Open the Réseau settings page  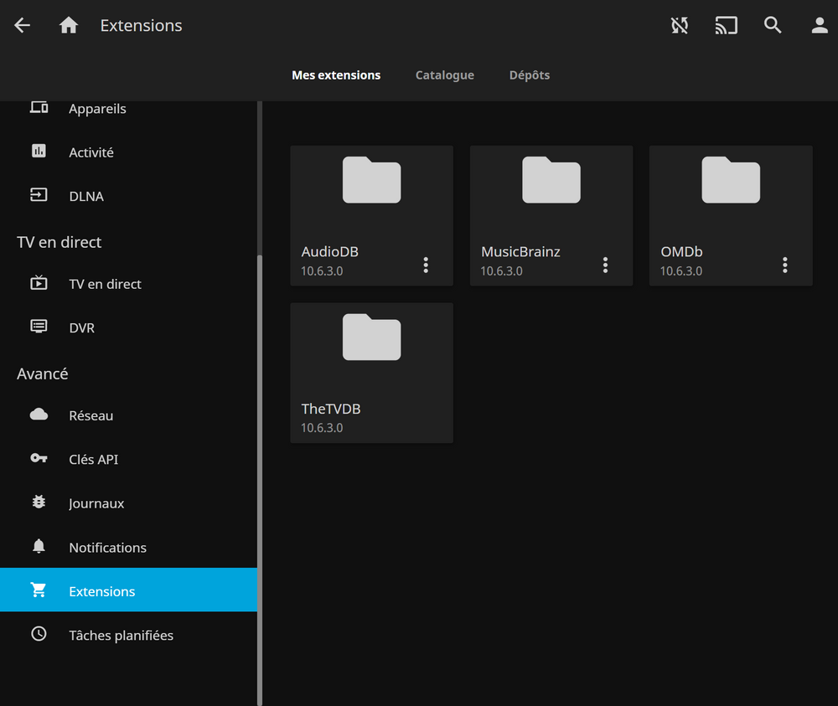[91, 415]
